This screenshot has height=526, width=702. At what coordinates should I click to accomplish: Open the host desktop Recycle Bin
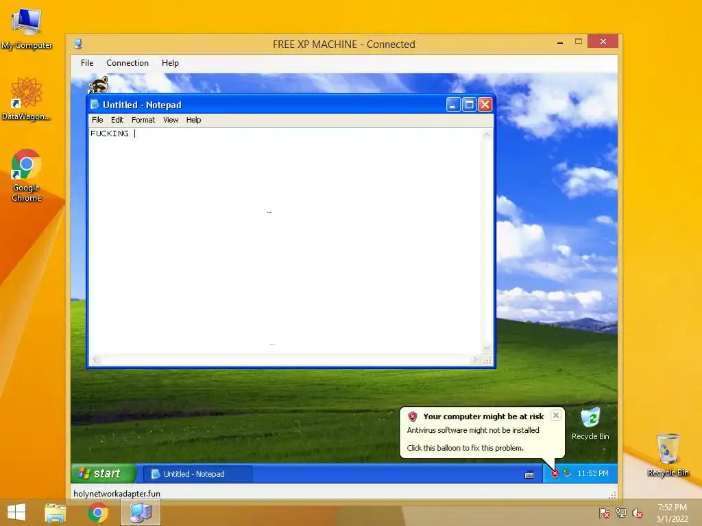point(668,455)
